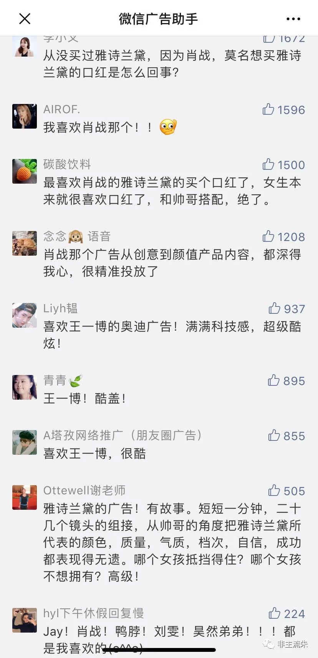The height and width of the screenshot is (658, 318).
Task: Tap thumbs-up on 碳酸饮料's comment
Action: click(x=268, y=165)
